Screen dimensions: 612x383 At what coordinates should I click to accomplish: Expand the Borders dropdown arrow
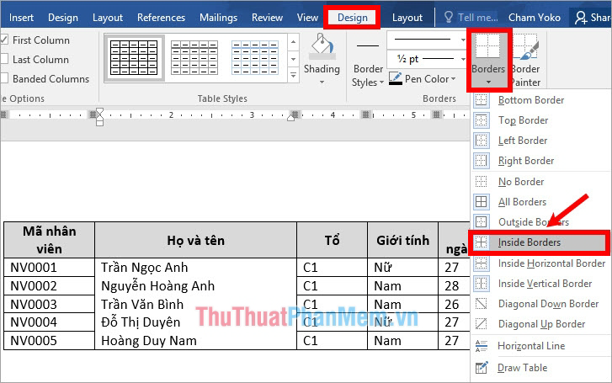click(488, 82)
